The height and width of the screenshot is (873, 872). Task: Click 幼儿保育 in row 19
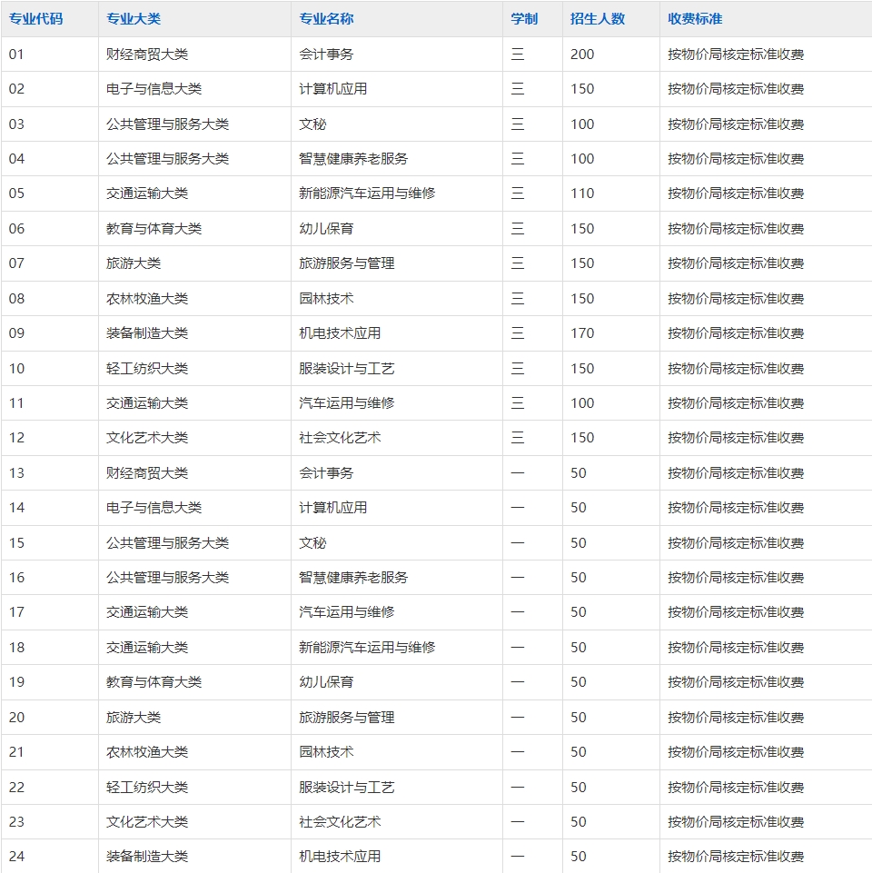point(326,682)
